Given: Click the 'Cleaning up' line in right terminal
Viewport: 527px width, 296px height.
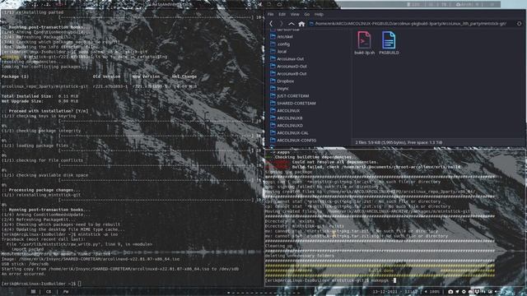Looking at the screenshot, I should 280,246.
